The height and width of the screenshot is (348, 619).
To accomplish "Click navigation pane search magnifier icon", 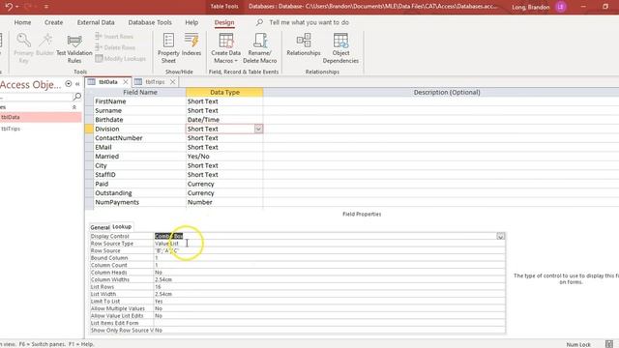I will pos(77,96).
